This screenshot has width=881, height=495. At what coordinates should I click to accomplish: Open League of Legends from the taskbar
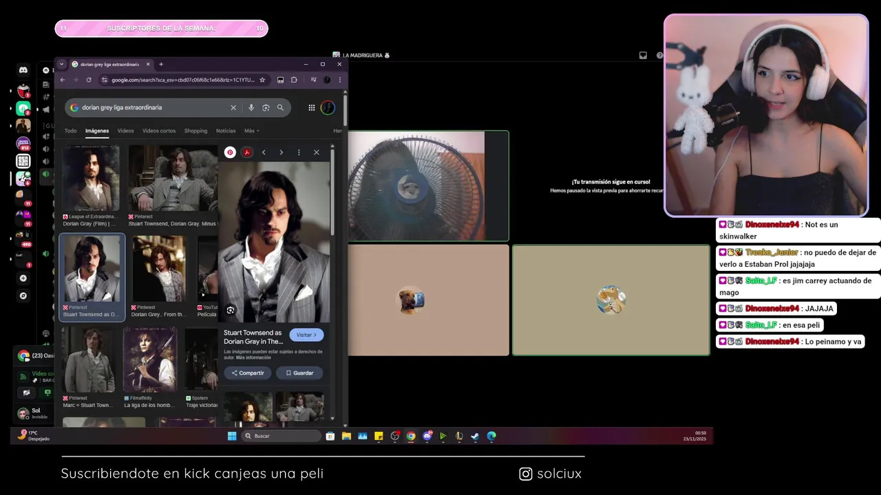[x=459, y=436]
